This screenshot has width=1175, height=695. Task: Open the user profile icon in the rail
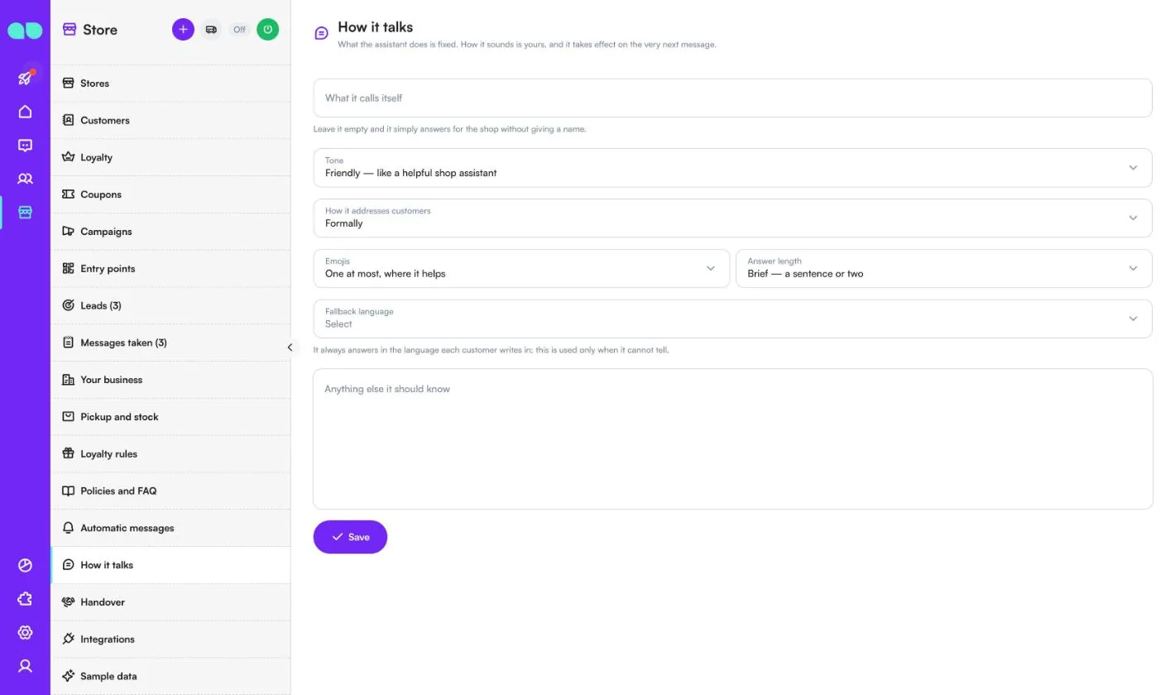[x=25, y=666]
